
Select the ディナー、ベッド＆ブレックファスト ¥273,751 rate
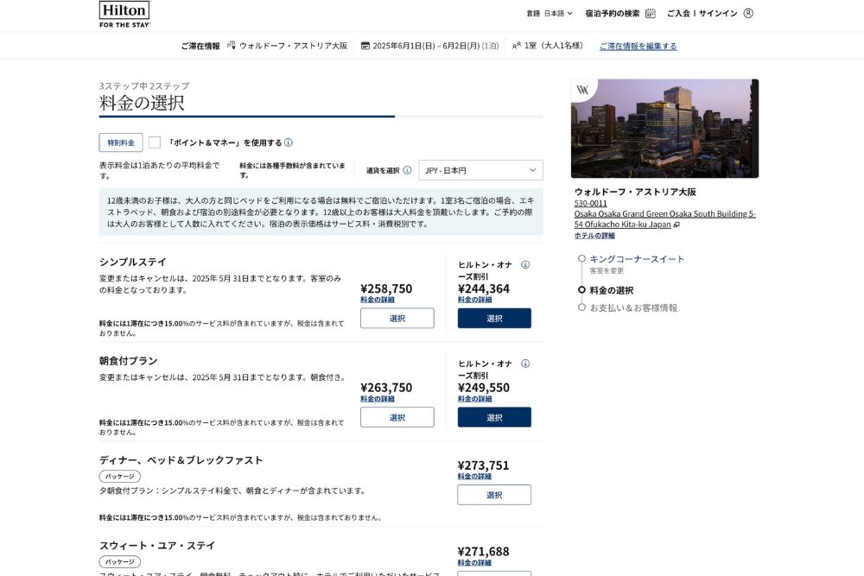[x=494, y=495]
